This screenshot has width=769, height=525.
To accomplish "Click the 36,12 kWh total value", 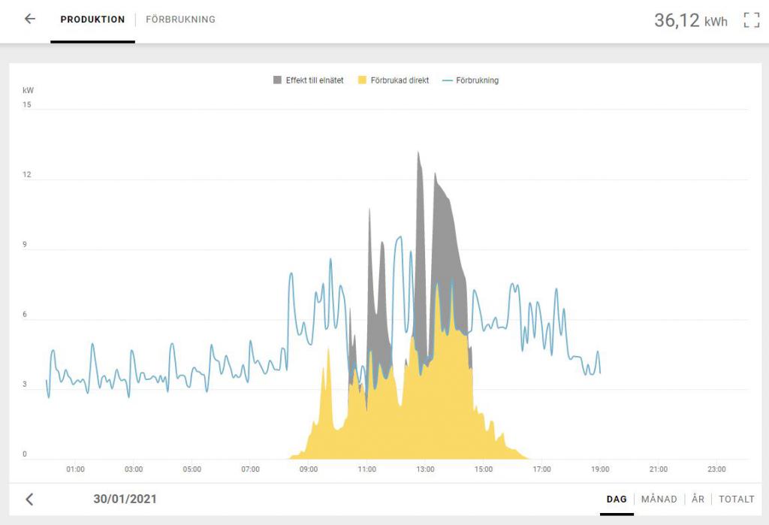I will click(x=691, y=20).
